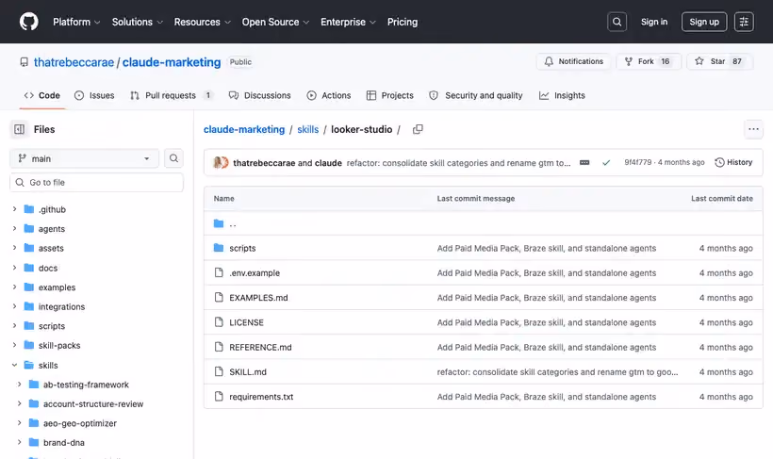Switch to the Issues tab
The height and width of the screenshot is (459, 773).
[94, 95]
